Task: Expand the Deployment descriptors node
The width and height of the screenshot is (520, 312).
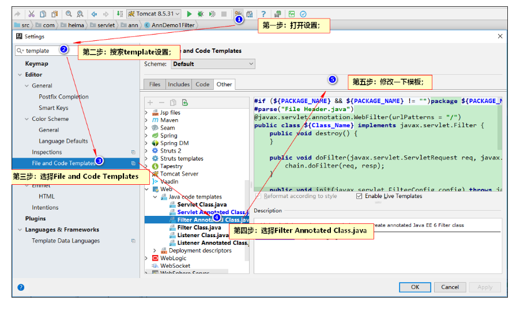Action: point(155,250)
